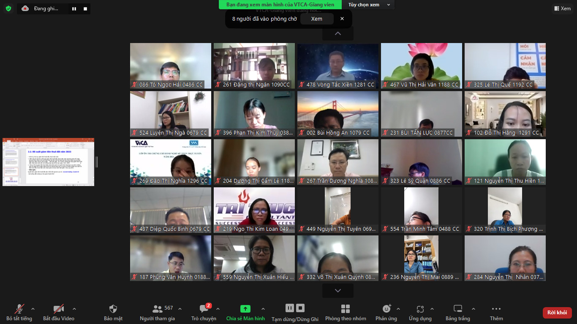Viewport: 577px width, 324px height.
Task: Select video tile of 554 Trần Minh Tâm
Action: (x=422, y=210)
